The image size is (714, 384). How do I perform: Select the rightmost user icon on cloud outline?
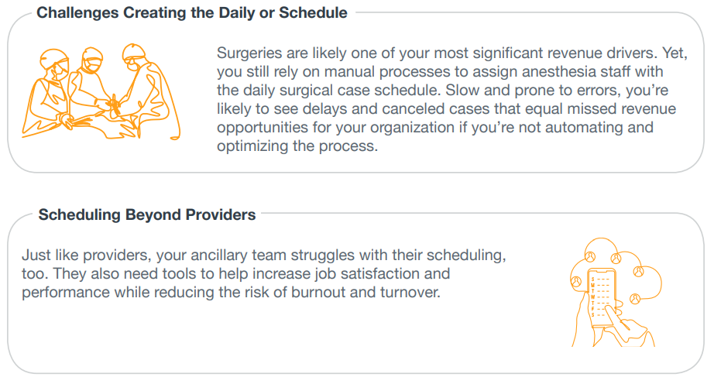point(639,272)
